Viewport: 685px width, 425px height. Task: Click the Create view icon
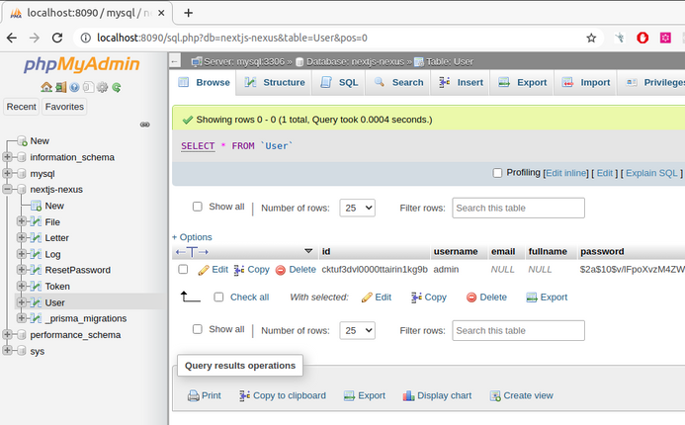click(495, 395)
